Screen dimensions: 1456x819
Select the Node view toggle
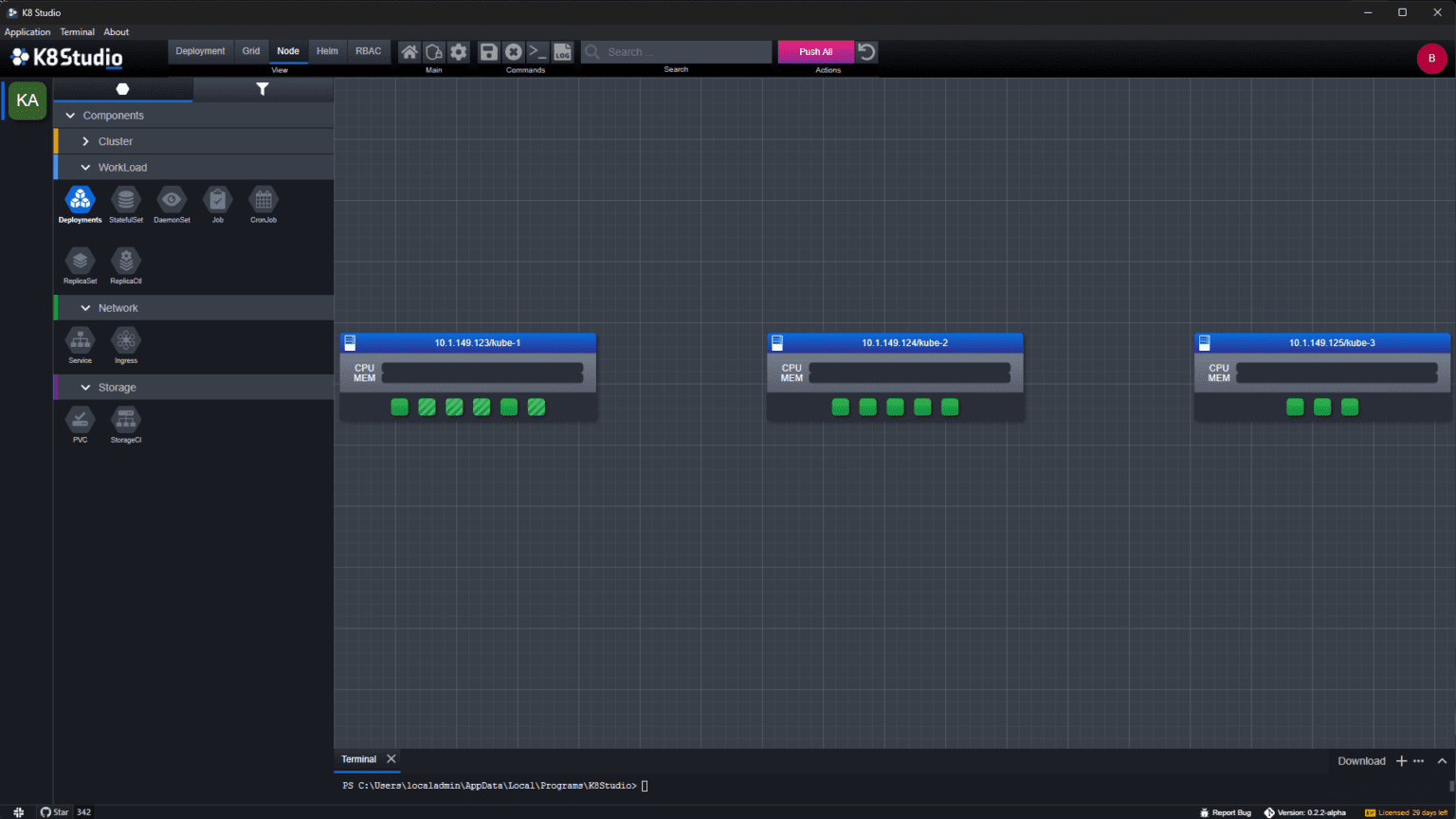click(x=287, y=51)
